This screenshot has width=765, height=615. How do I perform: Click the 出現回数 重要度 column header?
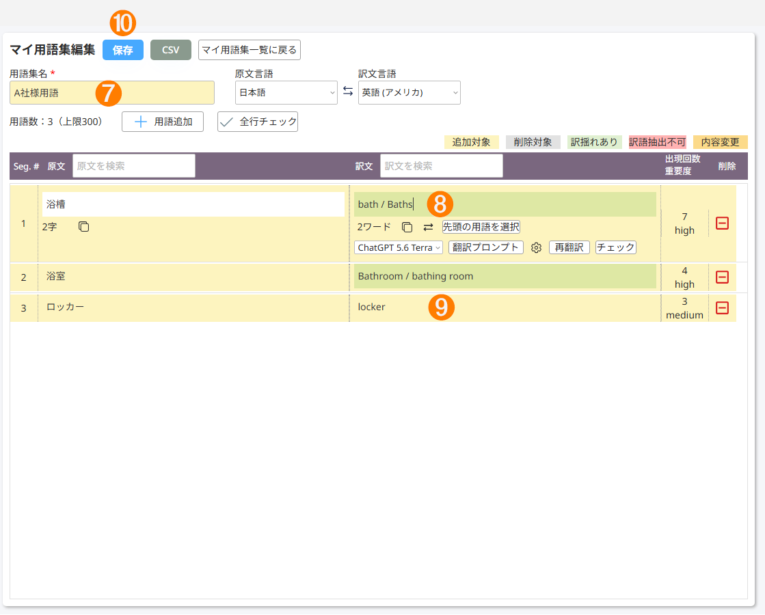point(682,165)
